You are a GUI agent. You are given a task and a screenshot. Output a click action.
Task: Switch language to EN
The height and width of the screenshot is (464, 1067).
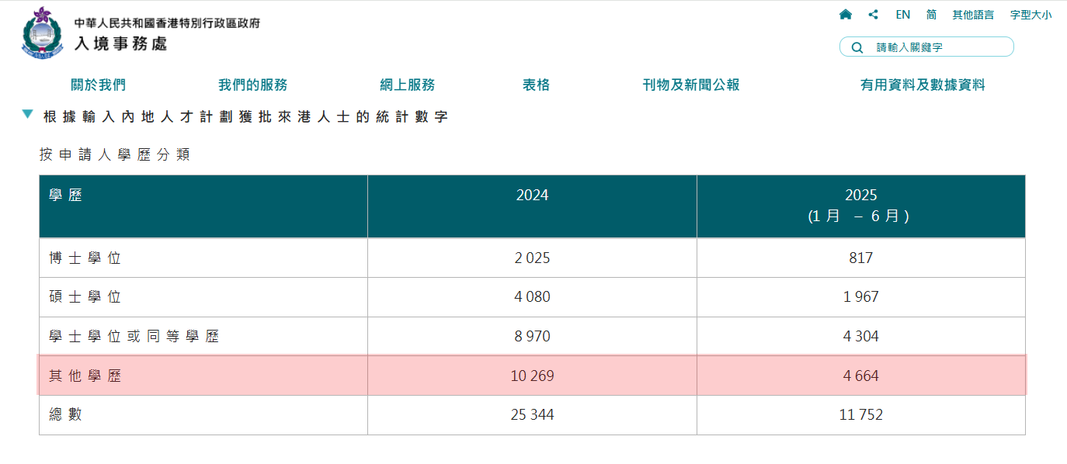[902, 15]
